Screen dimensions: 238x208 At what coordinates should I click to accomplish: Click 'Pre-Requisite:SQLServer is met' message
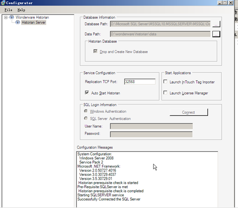(x=103, y=187)
